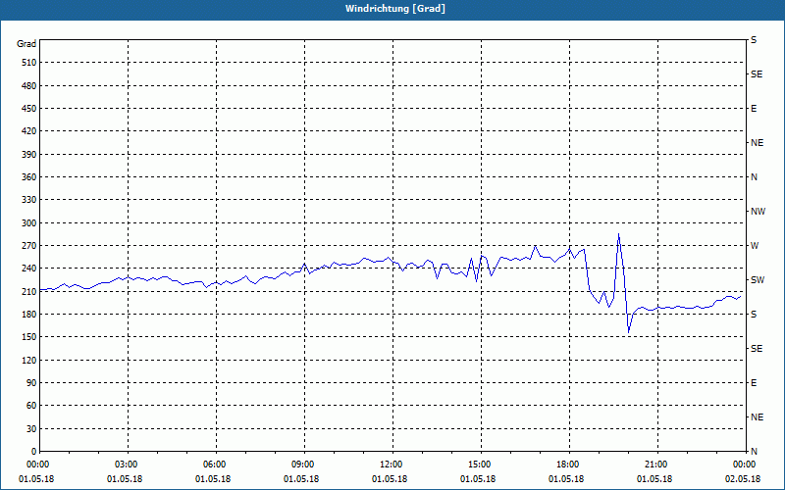The image size is (785, 490).
Task: Pick the 60 degree axis label
Action: click(x=31, y=406)
